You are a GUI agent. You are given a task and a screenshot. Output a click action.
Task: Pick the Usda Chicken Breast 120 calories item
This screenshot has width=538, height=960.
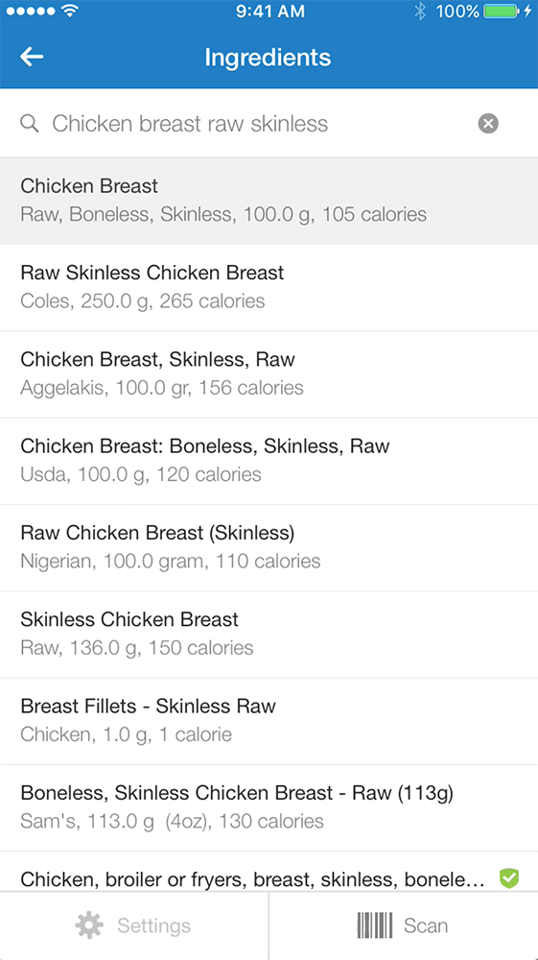click(x=269, y=462)
